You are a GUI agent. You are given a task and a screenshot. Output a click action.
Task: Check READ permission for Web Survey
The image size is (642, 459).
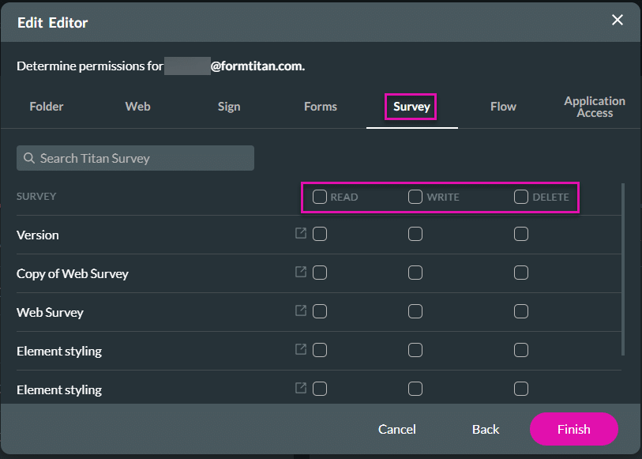pyautogui.click(x=319, y=311)
